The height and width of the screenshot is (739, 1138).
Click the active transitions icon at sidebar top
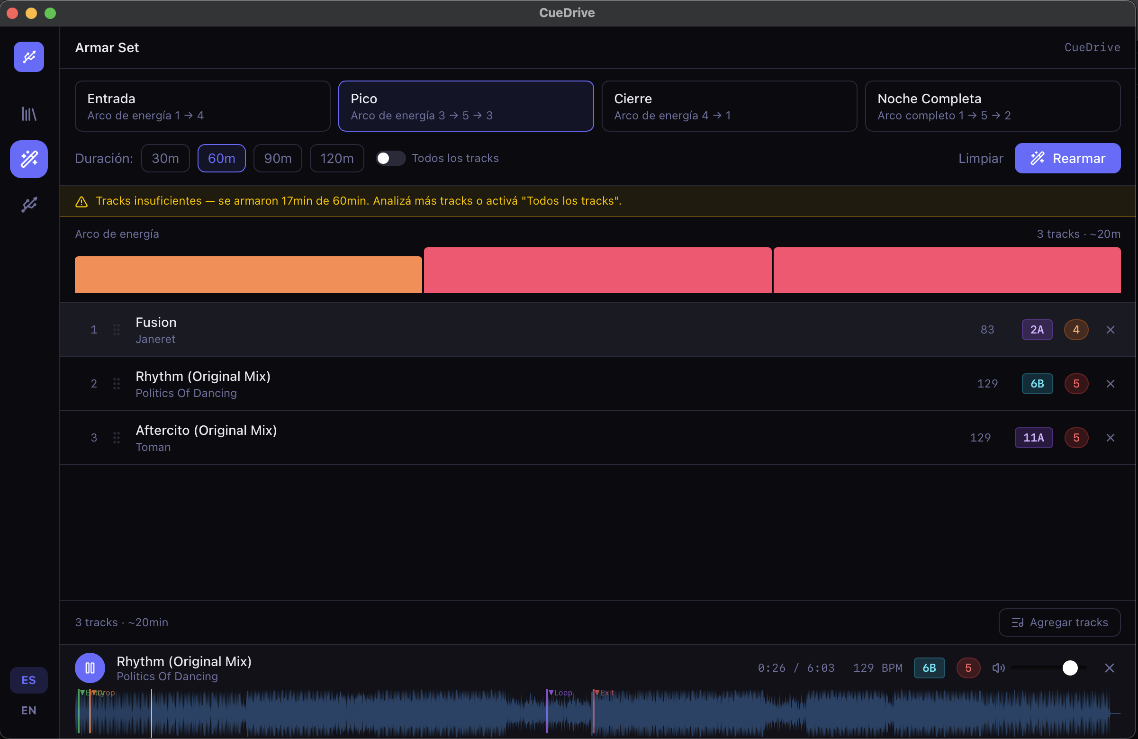tap(28, 56)
